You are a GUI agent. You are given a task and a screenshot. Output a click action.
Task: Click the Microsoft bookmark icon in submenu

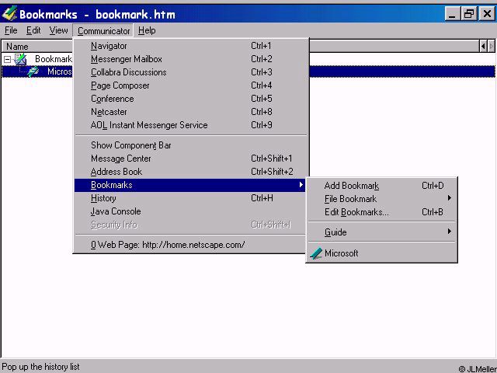pyautogui.click(x=316, y=253)
